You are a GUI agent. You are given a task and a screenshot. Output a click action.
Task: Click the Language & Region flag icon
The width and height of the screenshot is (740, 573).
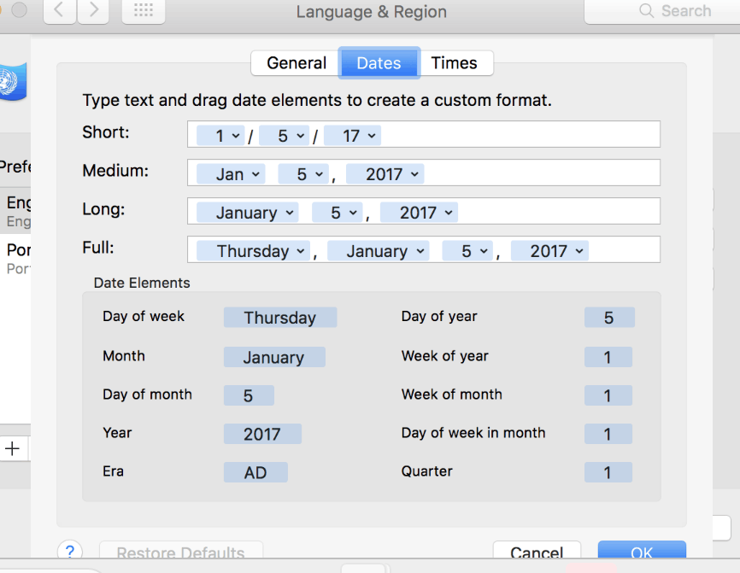click(x=13, y=82)
